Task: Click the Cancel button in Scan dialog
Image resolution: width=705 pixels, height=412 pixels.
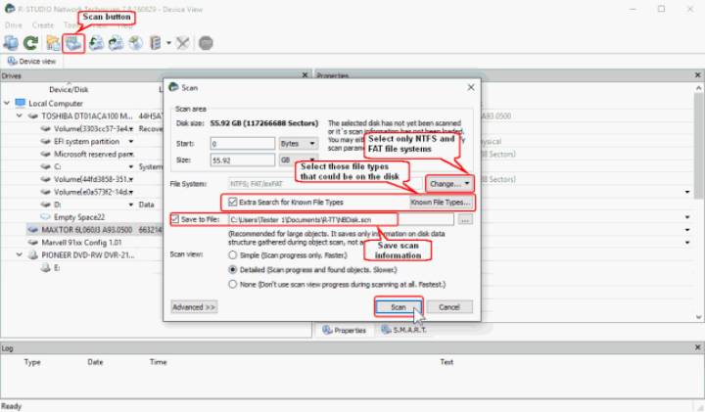Action: tap(449, 307)
